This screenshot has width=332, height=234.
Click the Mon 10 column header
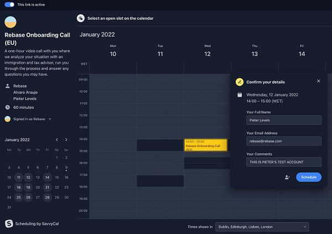[113, 51]
